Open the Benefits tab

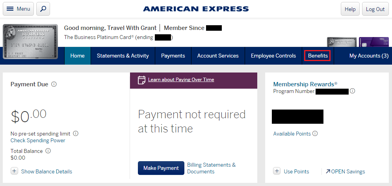[318, 56]
